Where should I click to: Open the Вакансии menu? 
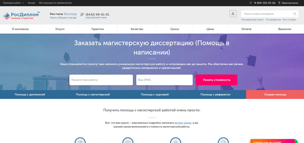pyautogui.click(x=285, y=29)
